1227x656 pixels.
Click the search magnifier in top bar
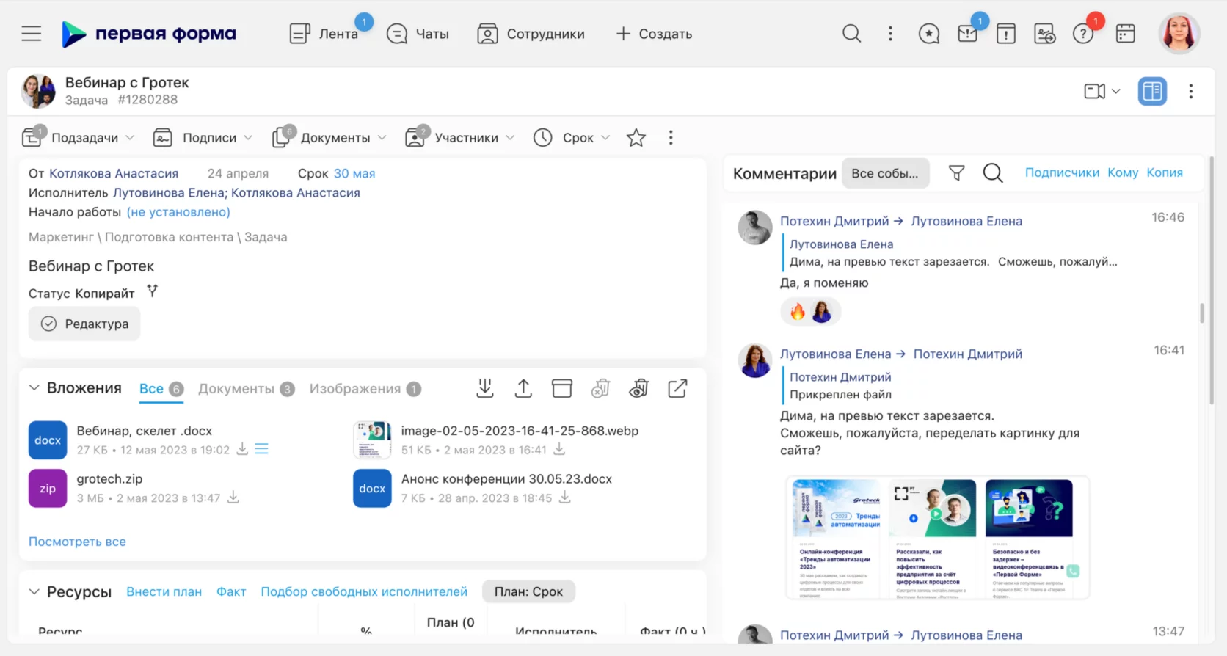click(x=851, y=34)
